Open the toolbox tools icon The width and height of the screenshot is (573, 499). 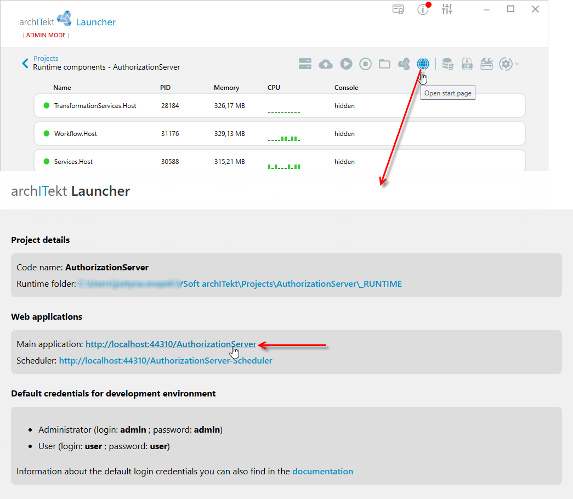point(486,64)
